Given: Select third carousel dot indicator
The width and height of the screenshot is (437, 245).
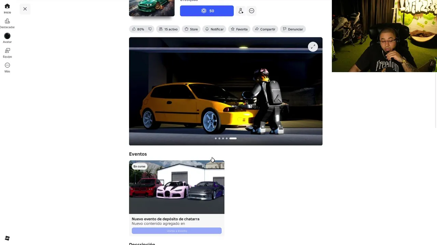Looking at the screenshot, I should [x=223, y=138].
